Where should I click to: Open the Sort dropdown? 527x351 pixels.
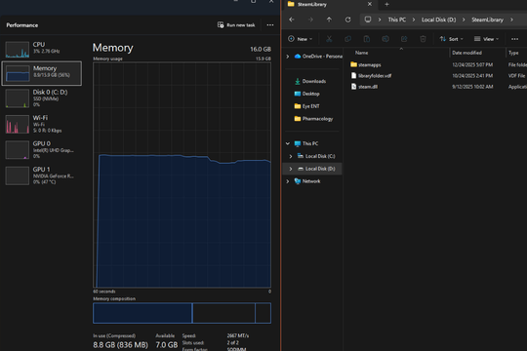point(452,39)
